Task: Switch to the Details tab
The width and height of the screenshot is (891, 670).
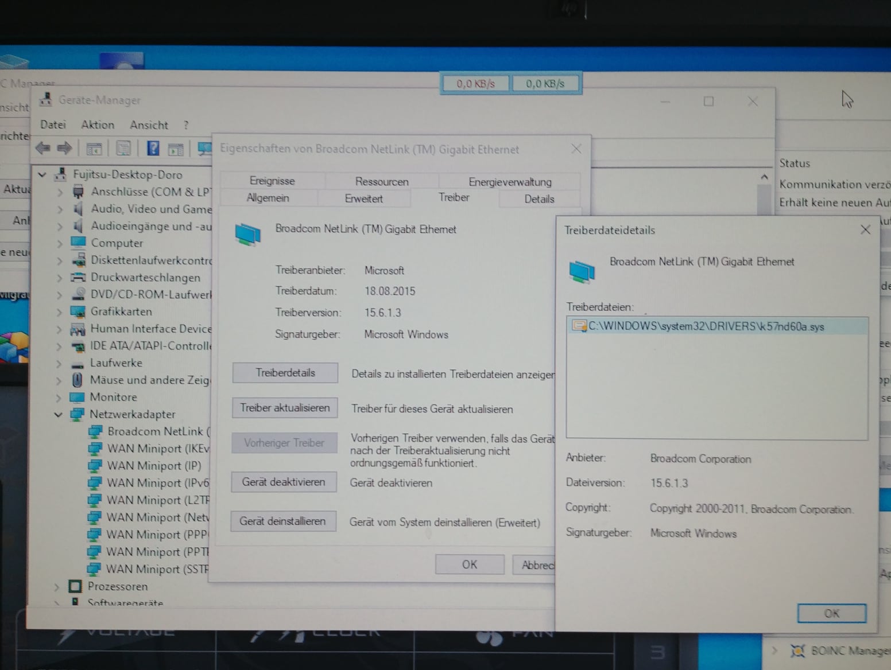Action: 539,199
